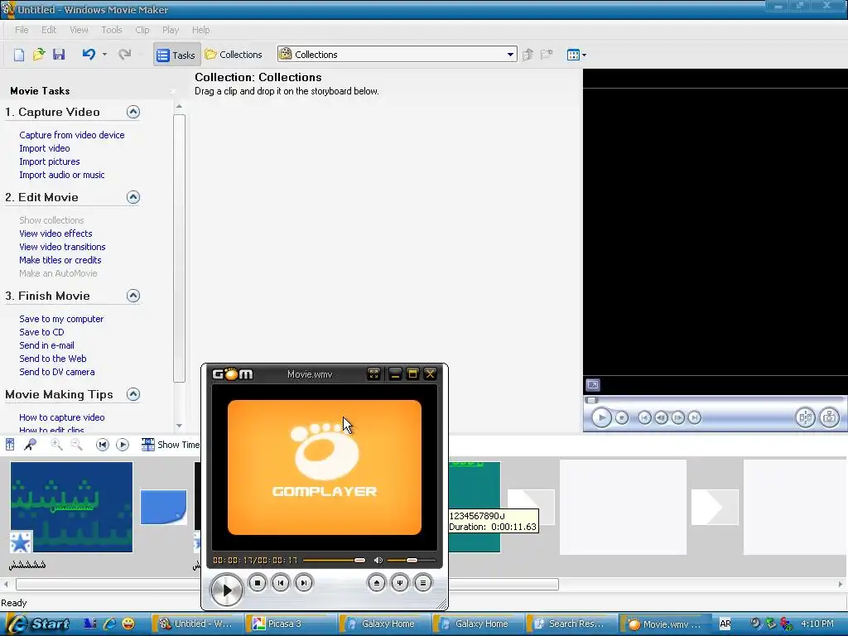The height and width of the screenshot is (636, 848).
Task: Click the Import video link
Action: click(45, 148)
